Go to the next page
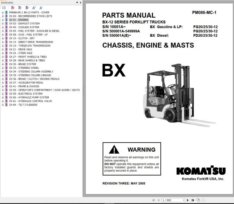The width and height of the screenshot is (234, 204). pos(188,200)
